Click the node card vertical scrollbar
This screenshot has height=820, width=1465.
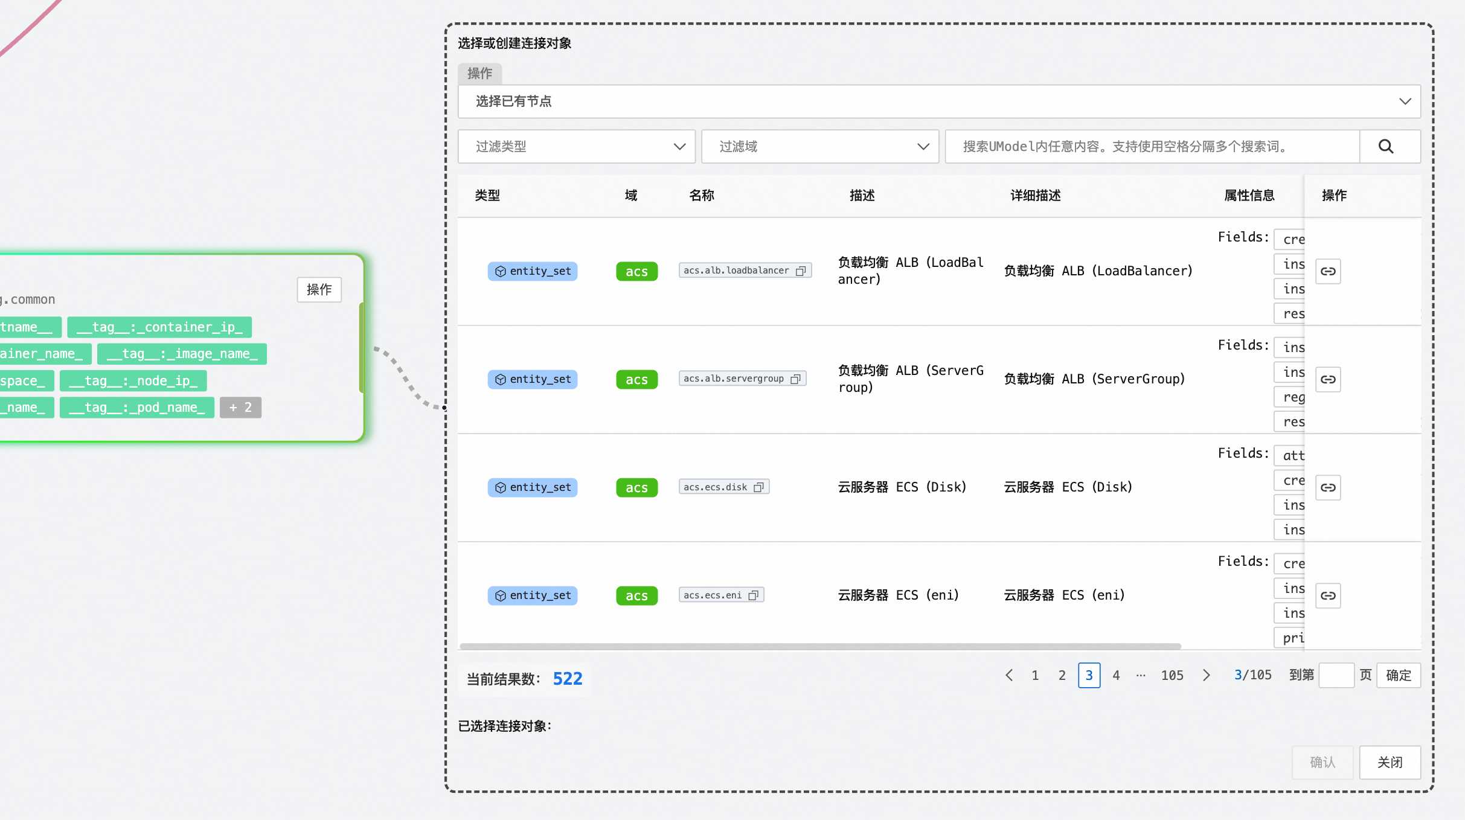(361, 347)
